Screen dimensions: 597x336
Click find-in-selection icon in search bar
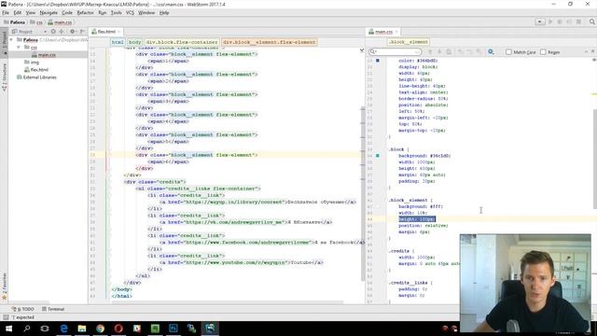pyautogui.click(x=449, y=52)
